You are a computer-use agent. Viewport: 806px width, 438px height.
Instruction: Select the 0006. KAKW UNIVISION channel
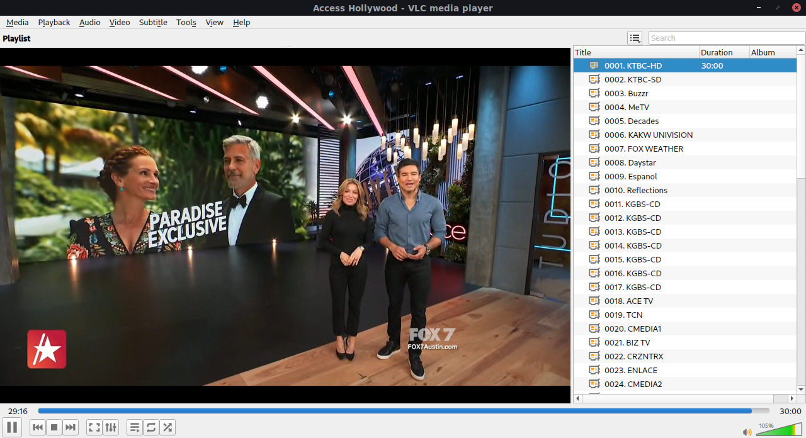tap(684, 135)
